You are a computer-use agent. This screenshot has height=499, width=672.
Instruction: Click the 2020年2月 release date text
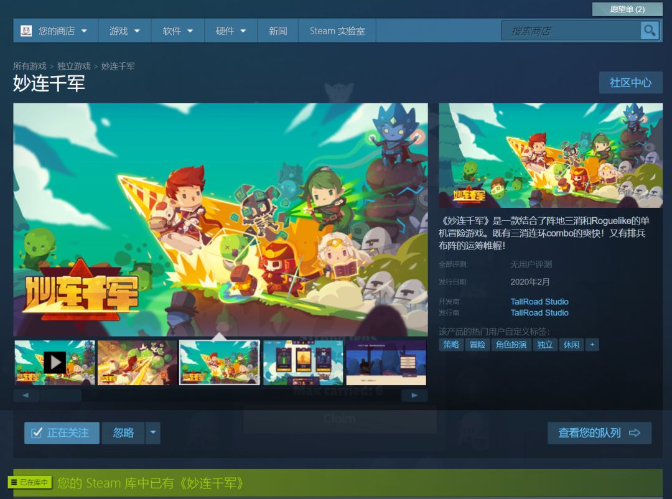[530, 282]
